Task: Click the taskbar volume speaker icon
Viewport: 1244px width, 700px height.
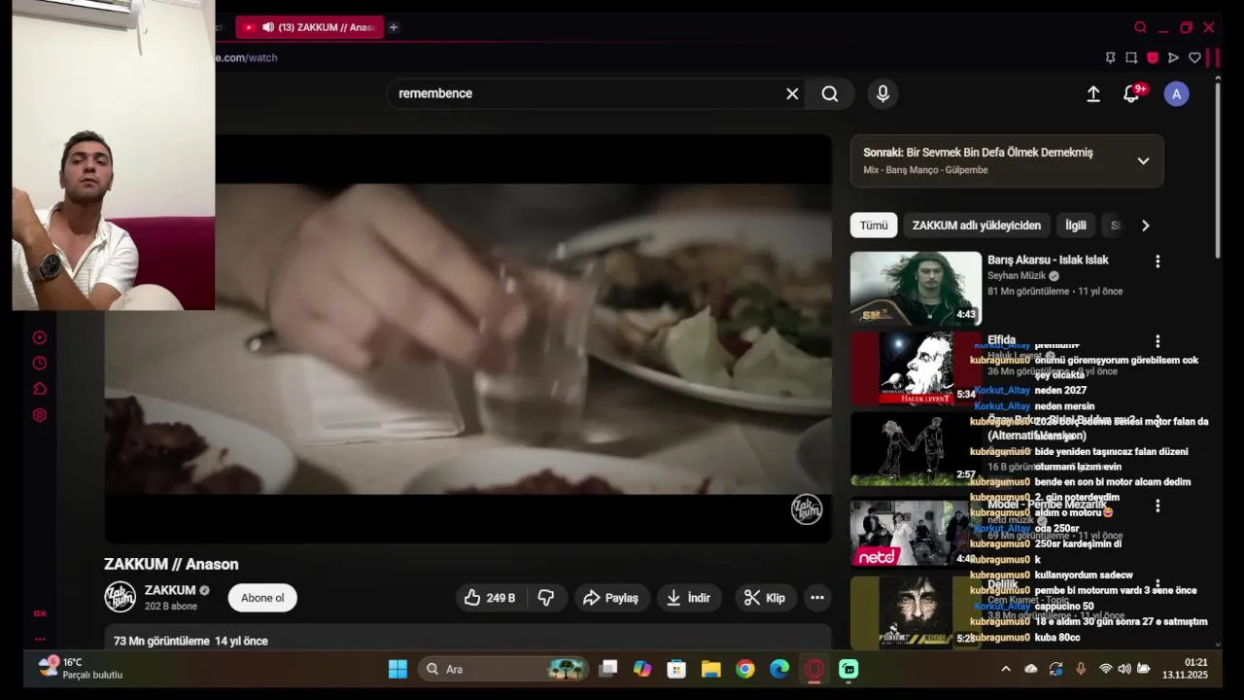Action: [x=1124, y=669]
